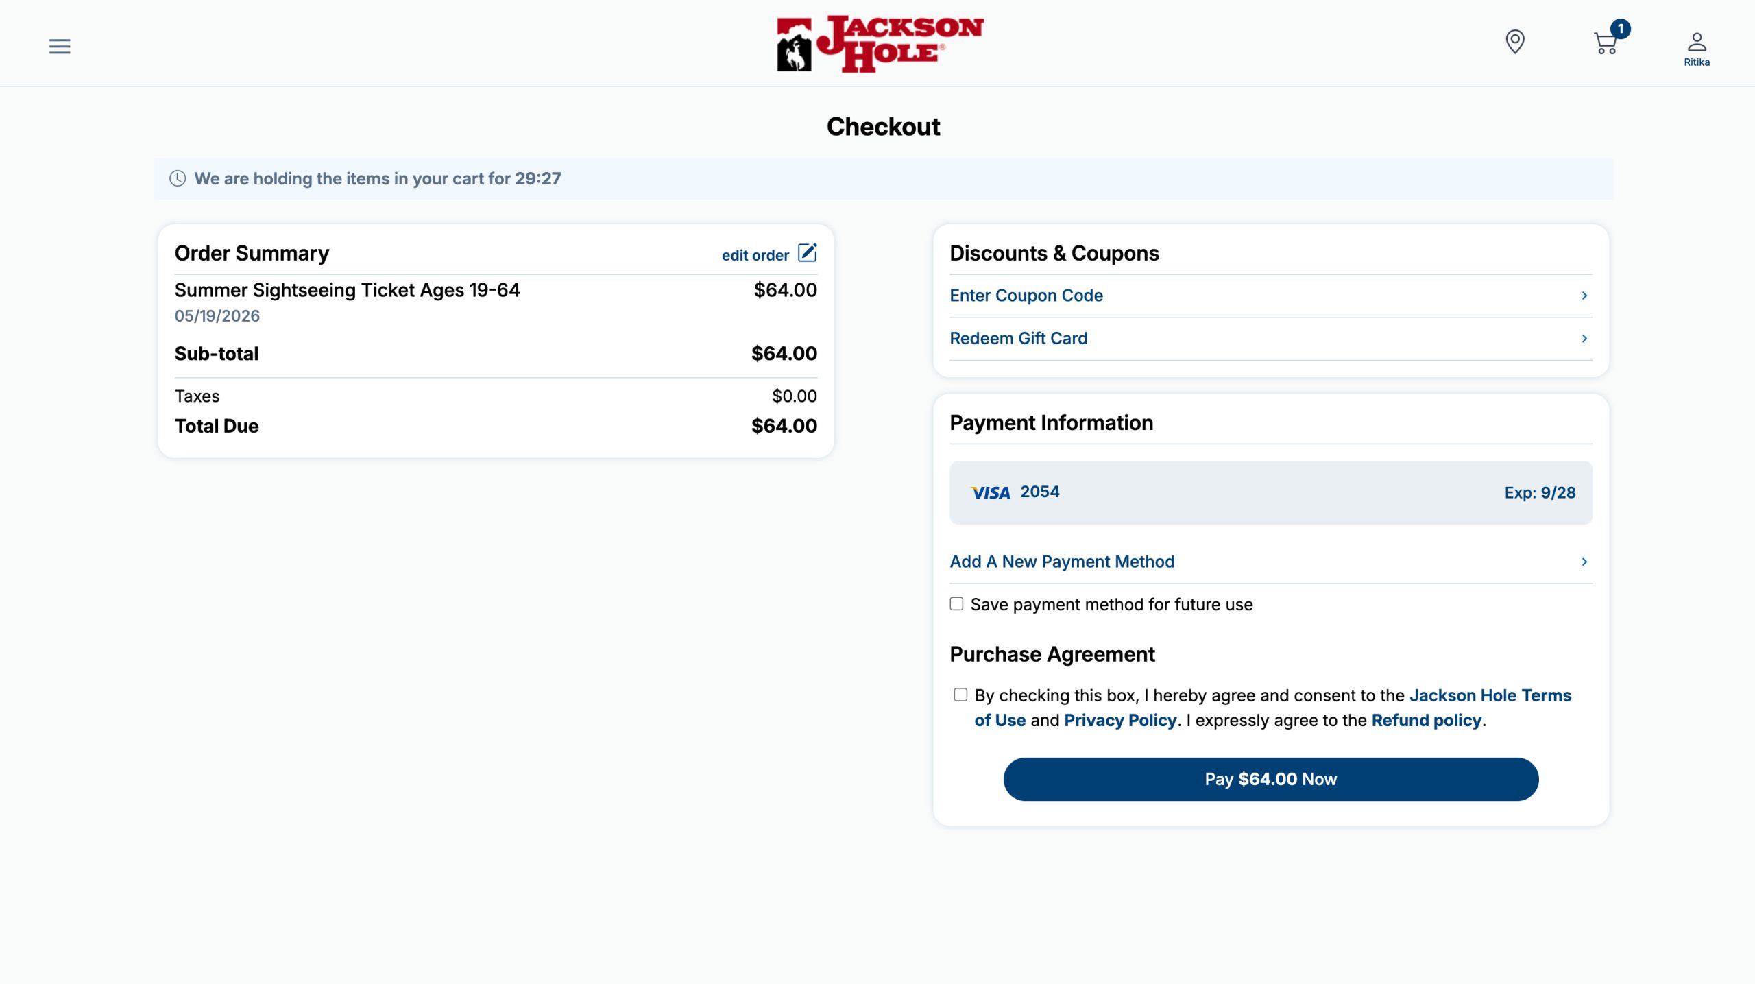1755x984 pixels.
Task: Open Jackson Hole Terms of Use link
Action: point(1490,695)
